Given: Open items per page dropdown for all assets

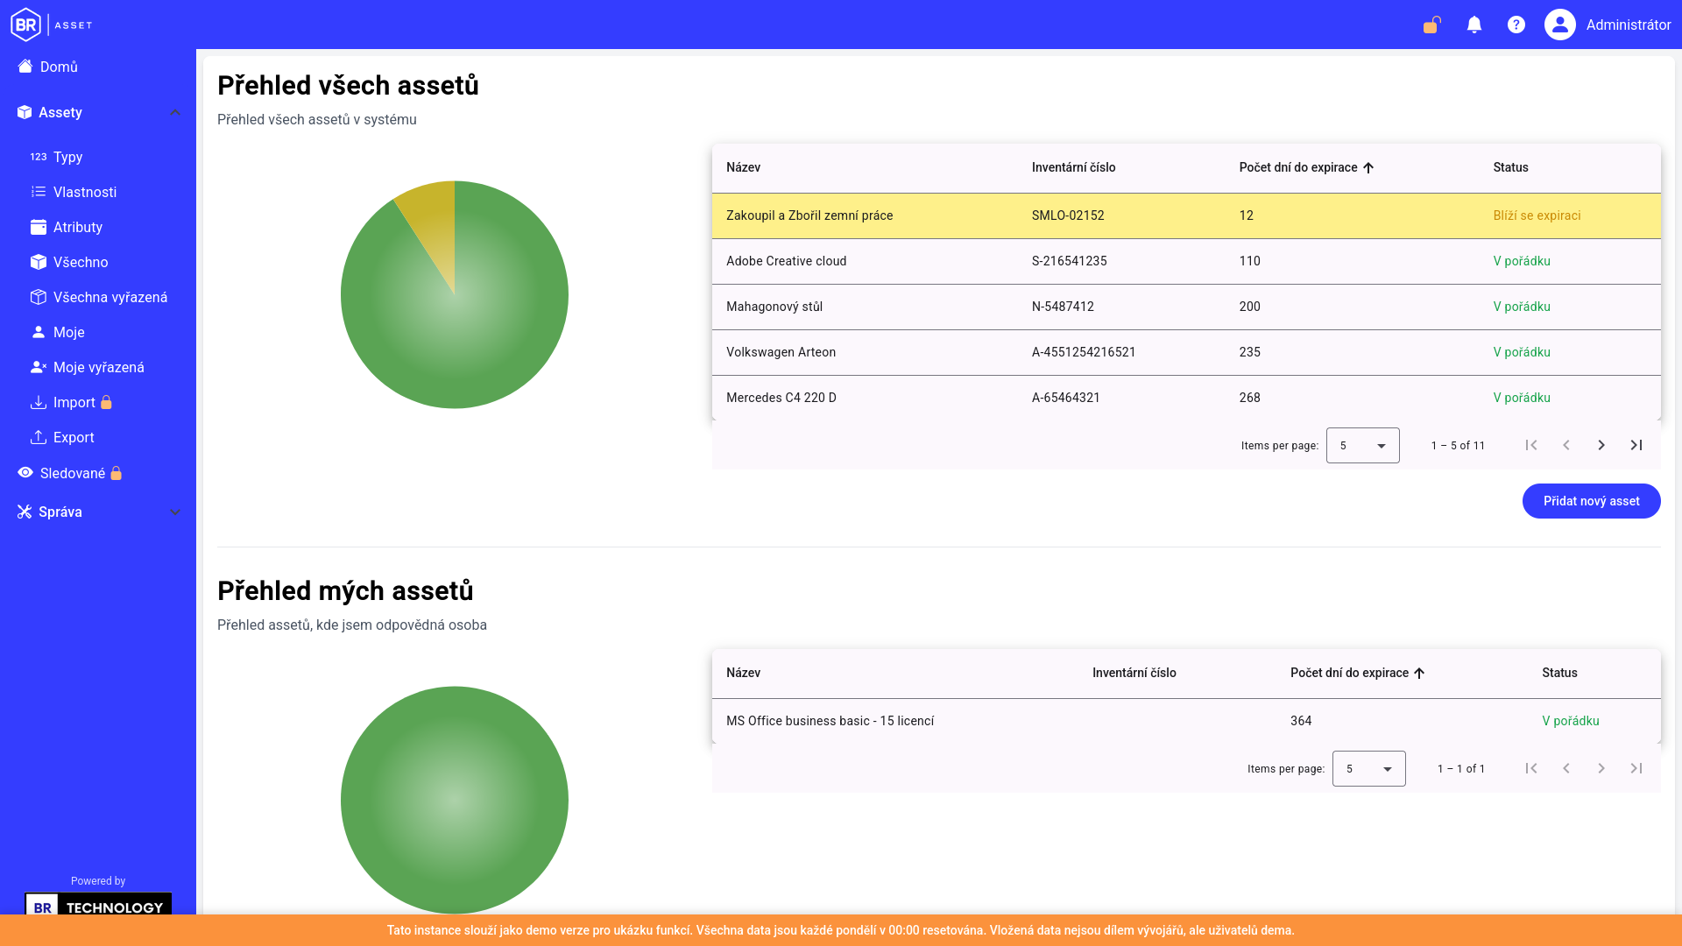Looking at the screenshot, I should [x=1363, y=445].
